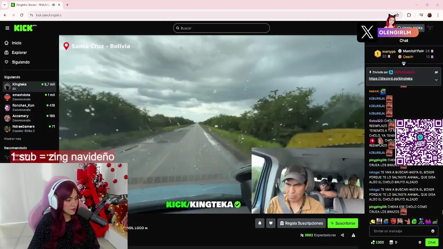This screenshot has width=443, height=249.
Task: Click Obtén KICKs button
Action: 410,28
